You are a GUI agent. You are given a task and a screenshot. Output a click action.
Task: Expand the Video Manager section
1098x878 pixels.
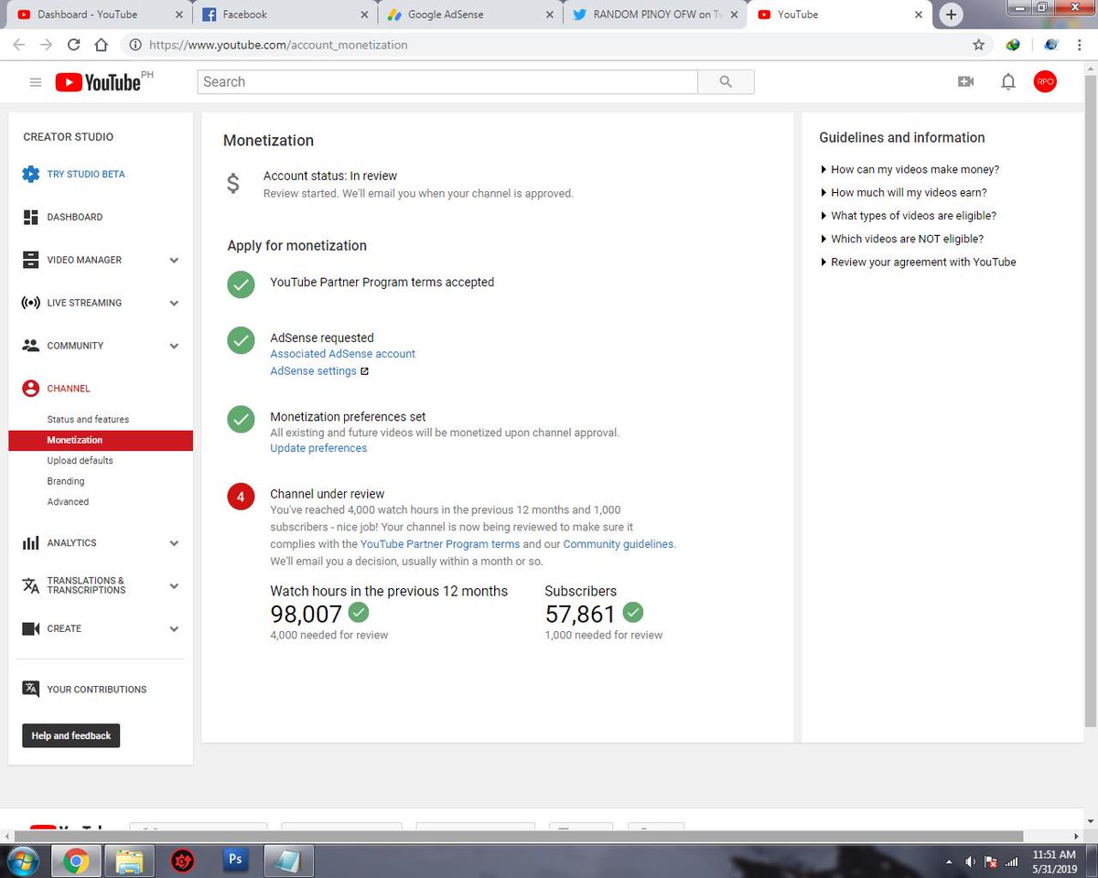174,261
